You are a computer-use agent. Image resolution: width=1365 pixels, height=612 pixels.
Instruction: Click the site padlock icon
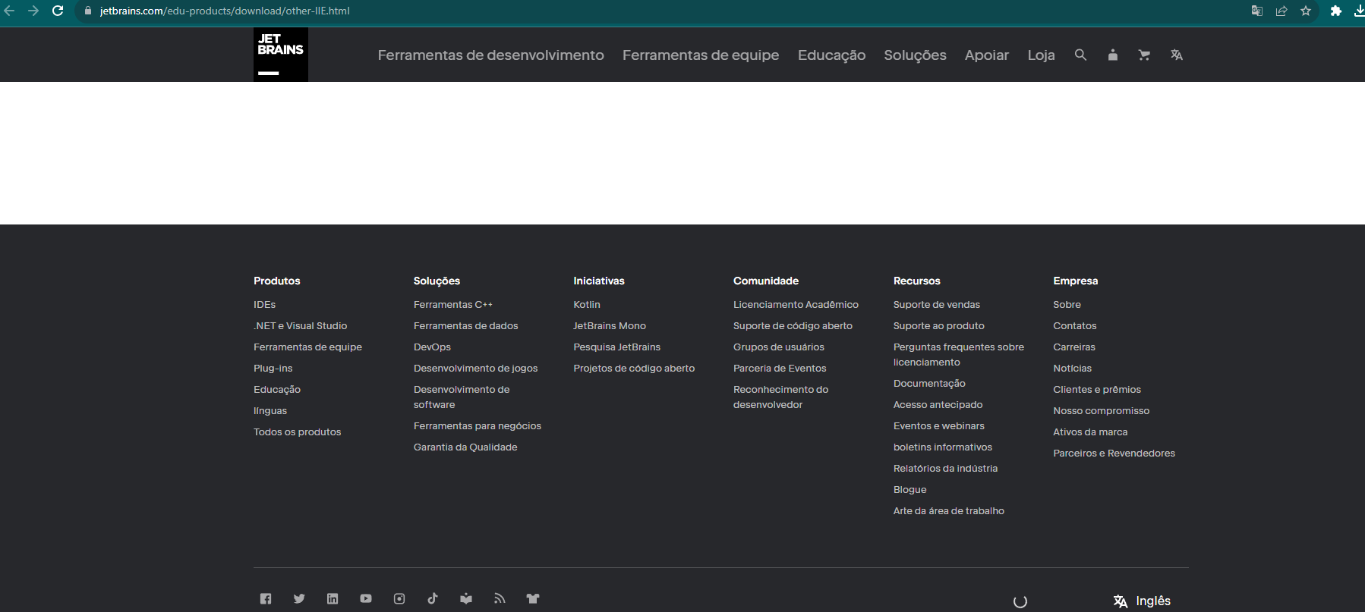click(88, 11)
